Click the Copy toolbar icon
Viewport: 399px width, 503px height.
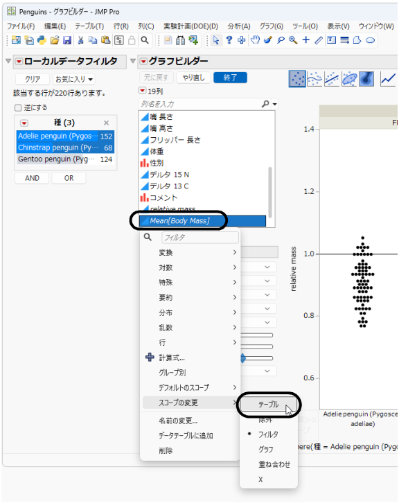(93, 40)
